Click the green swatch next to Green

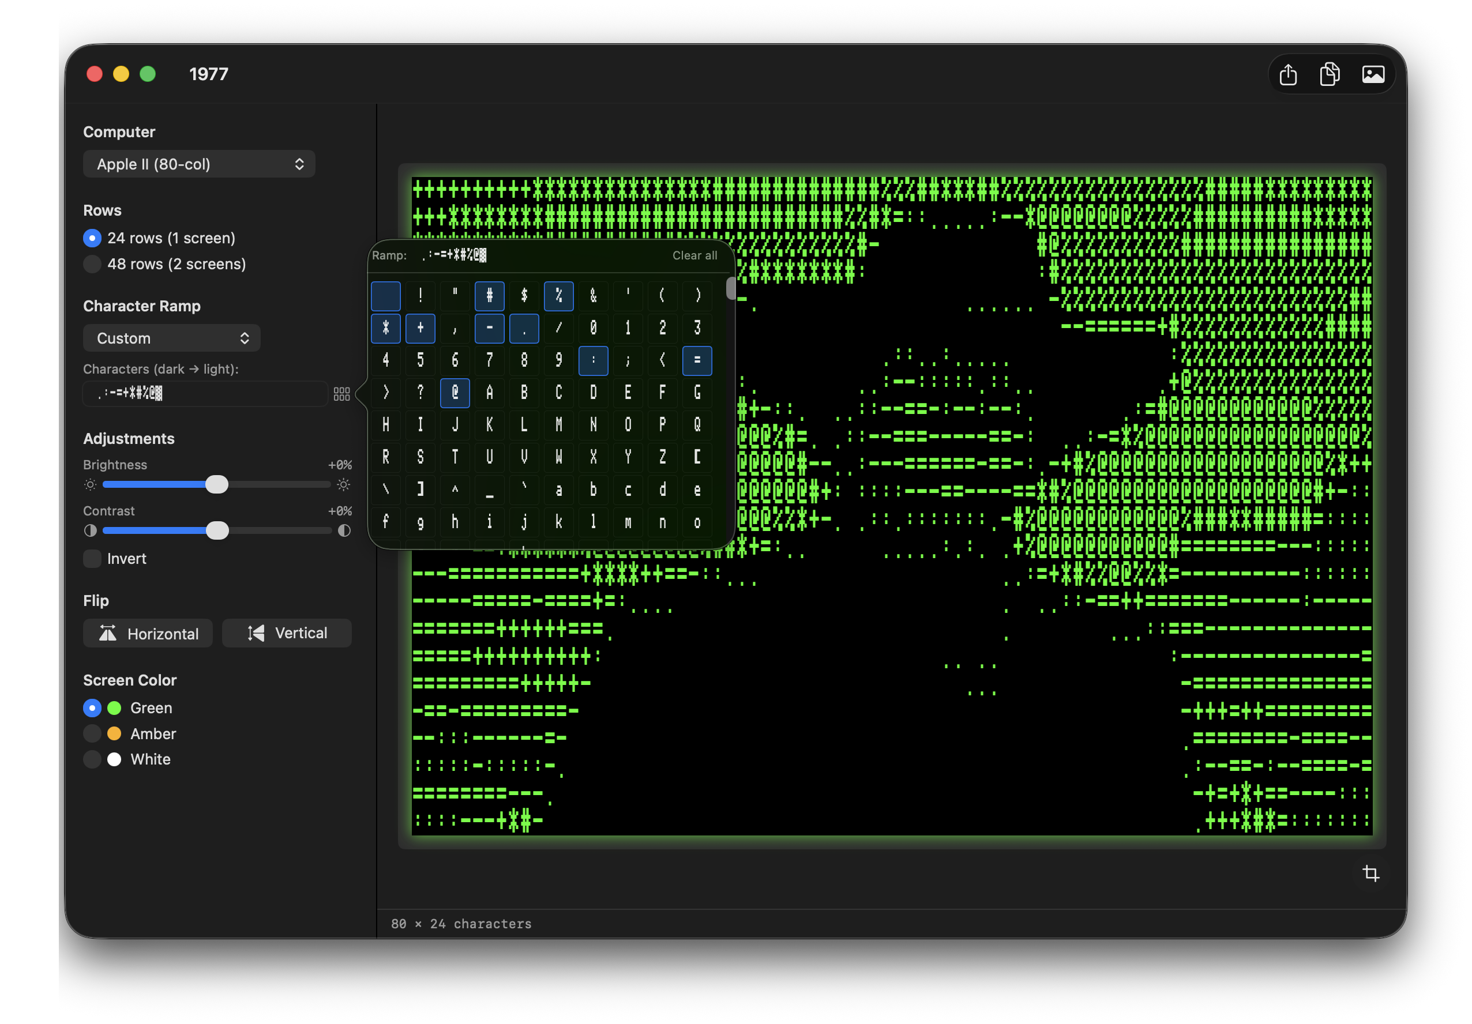coord(115,708)
